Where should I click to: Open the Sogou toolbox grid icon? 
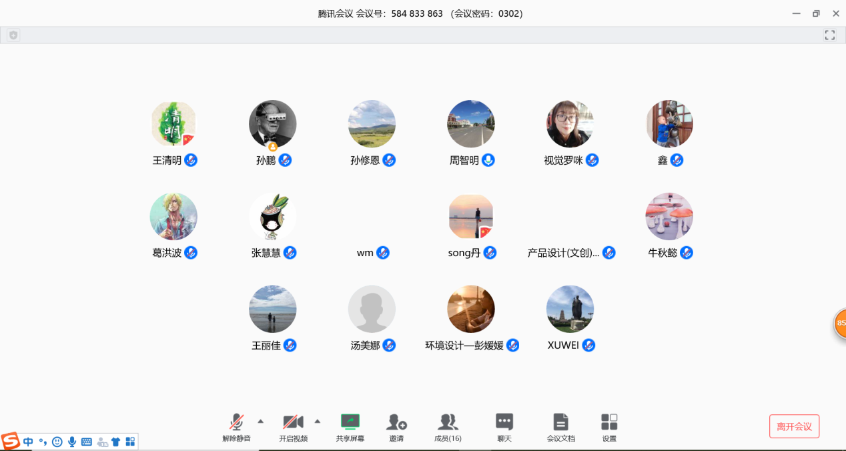click(130, 442)
